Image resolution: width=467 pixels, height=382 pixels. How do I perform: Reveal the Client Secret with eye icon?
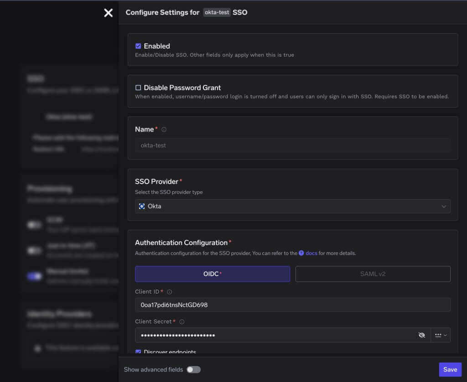[422, 335]
